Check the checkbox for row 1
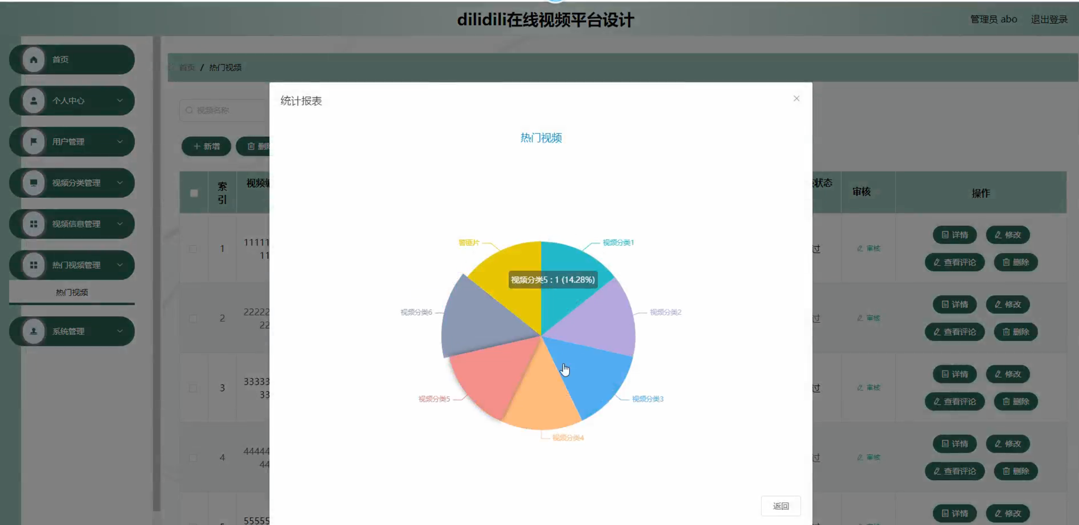 [x=193, y=249]
